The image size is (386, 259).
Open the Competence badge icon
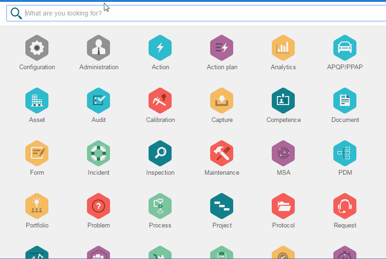[283, 100]
